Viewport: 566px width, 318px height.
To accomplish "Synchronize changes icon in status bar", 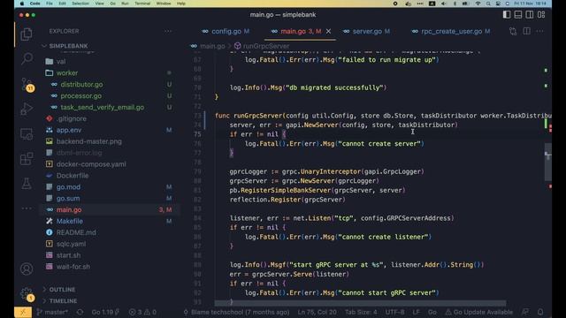I will point(80,312).
